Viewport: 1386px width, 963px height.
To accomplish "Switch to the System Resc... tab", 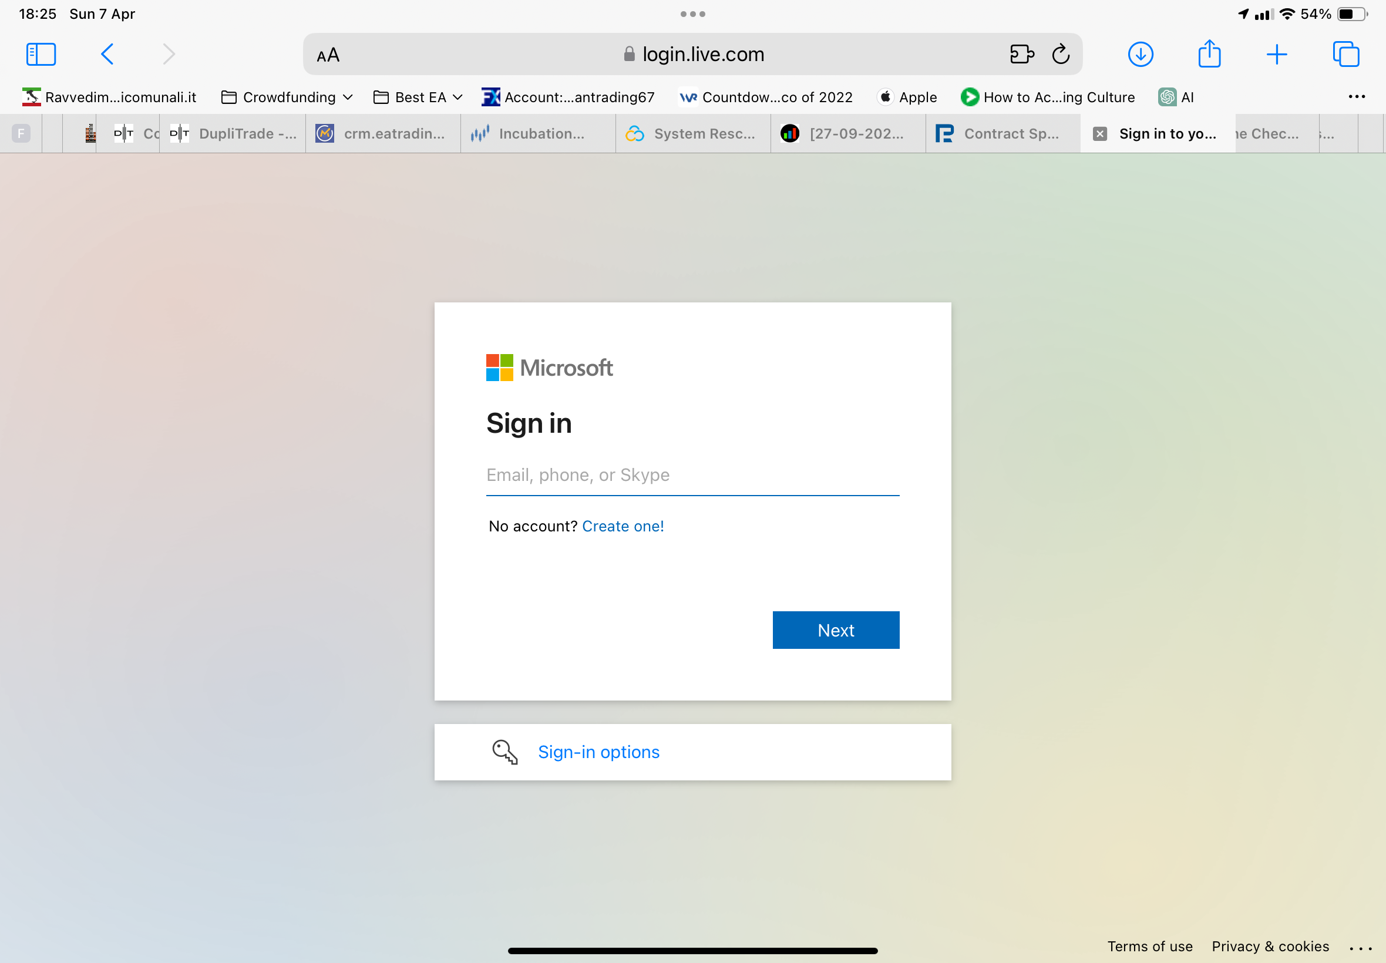I will tap(694, 133).
